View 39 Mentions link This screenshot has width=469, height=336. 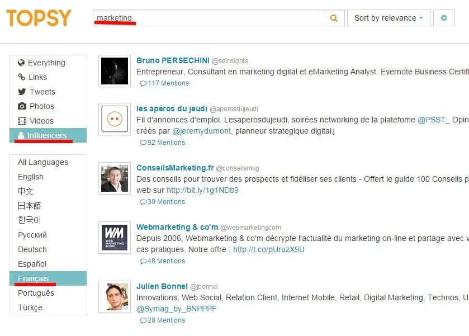(167, 202)
